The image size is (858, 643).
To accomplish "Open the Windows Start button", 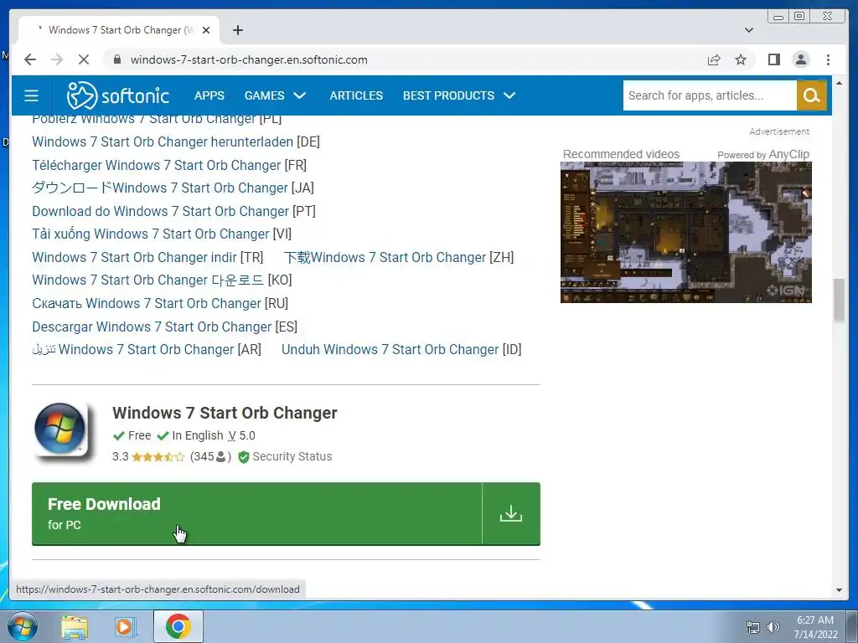I will tap(22, 626).
